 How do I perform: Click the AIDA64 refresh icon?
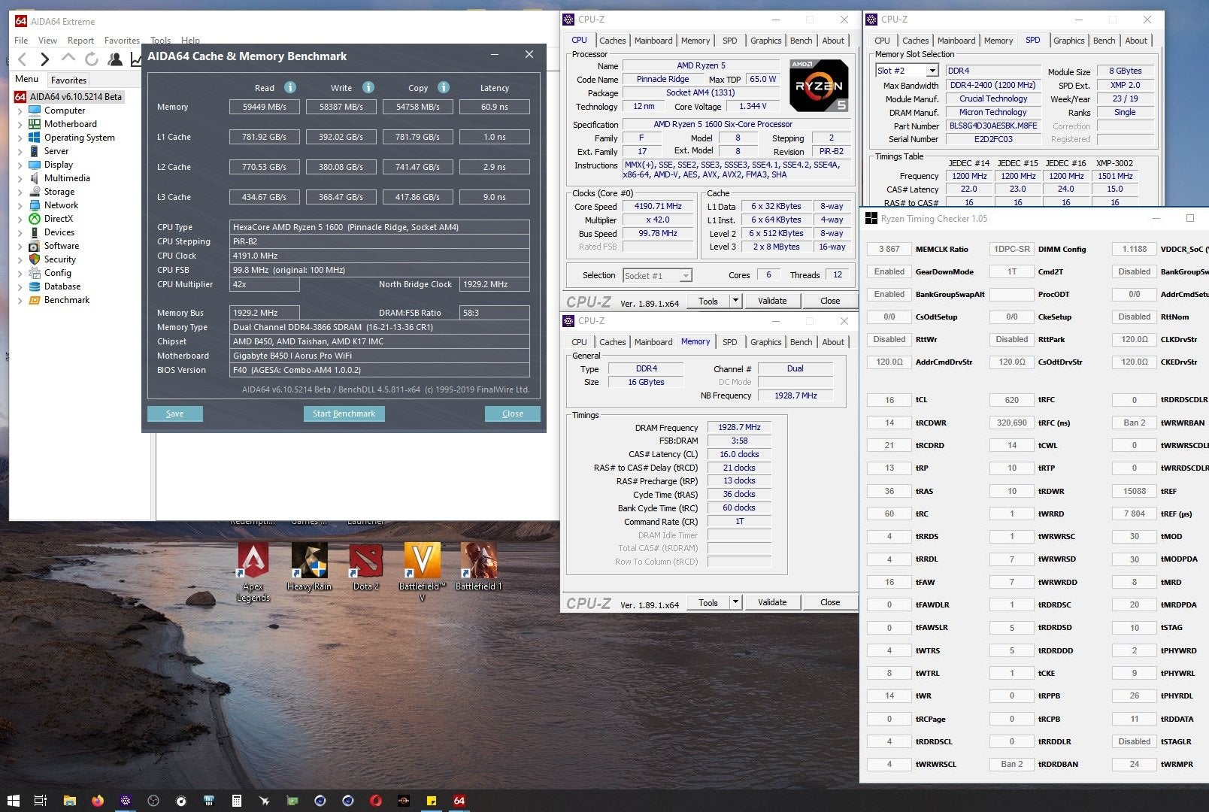92,59
